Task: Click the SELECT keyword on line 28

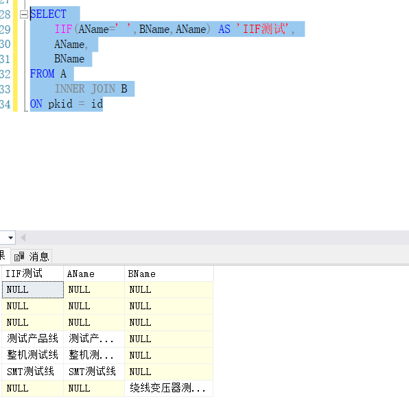Action: [x=48, y=14]
